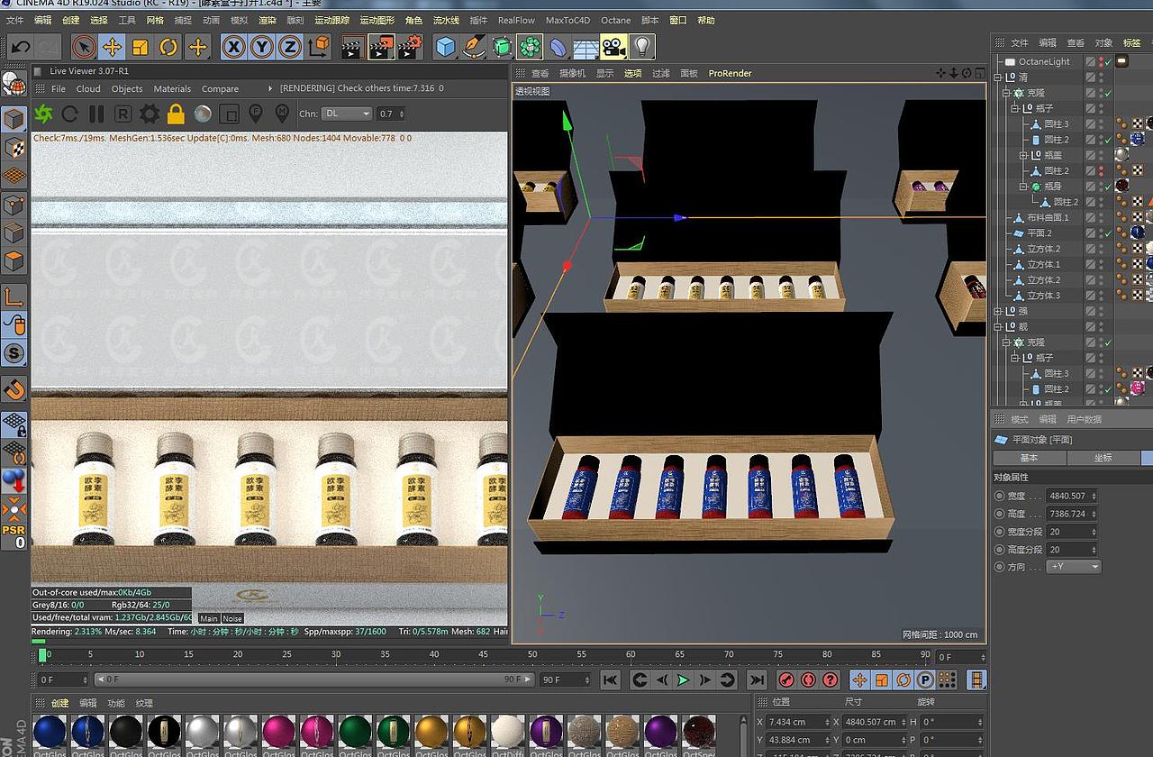Open the Live Viewer Cloud menu

coord(88,88)
